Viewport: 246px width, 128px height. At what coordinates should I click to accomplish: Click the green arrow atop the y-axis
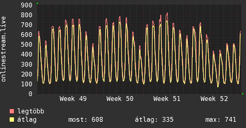[37, 3]
